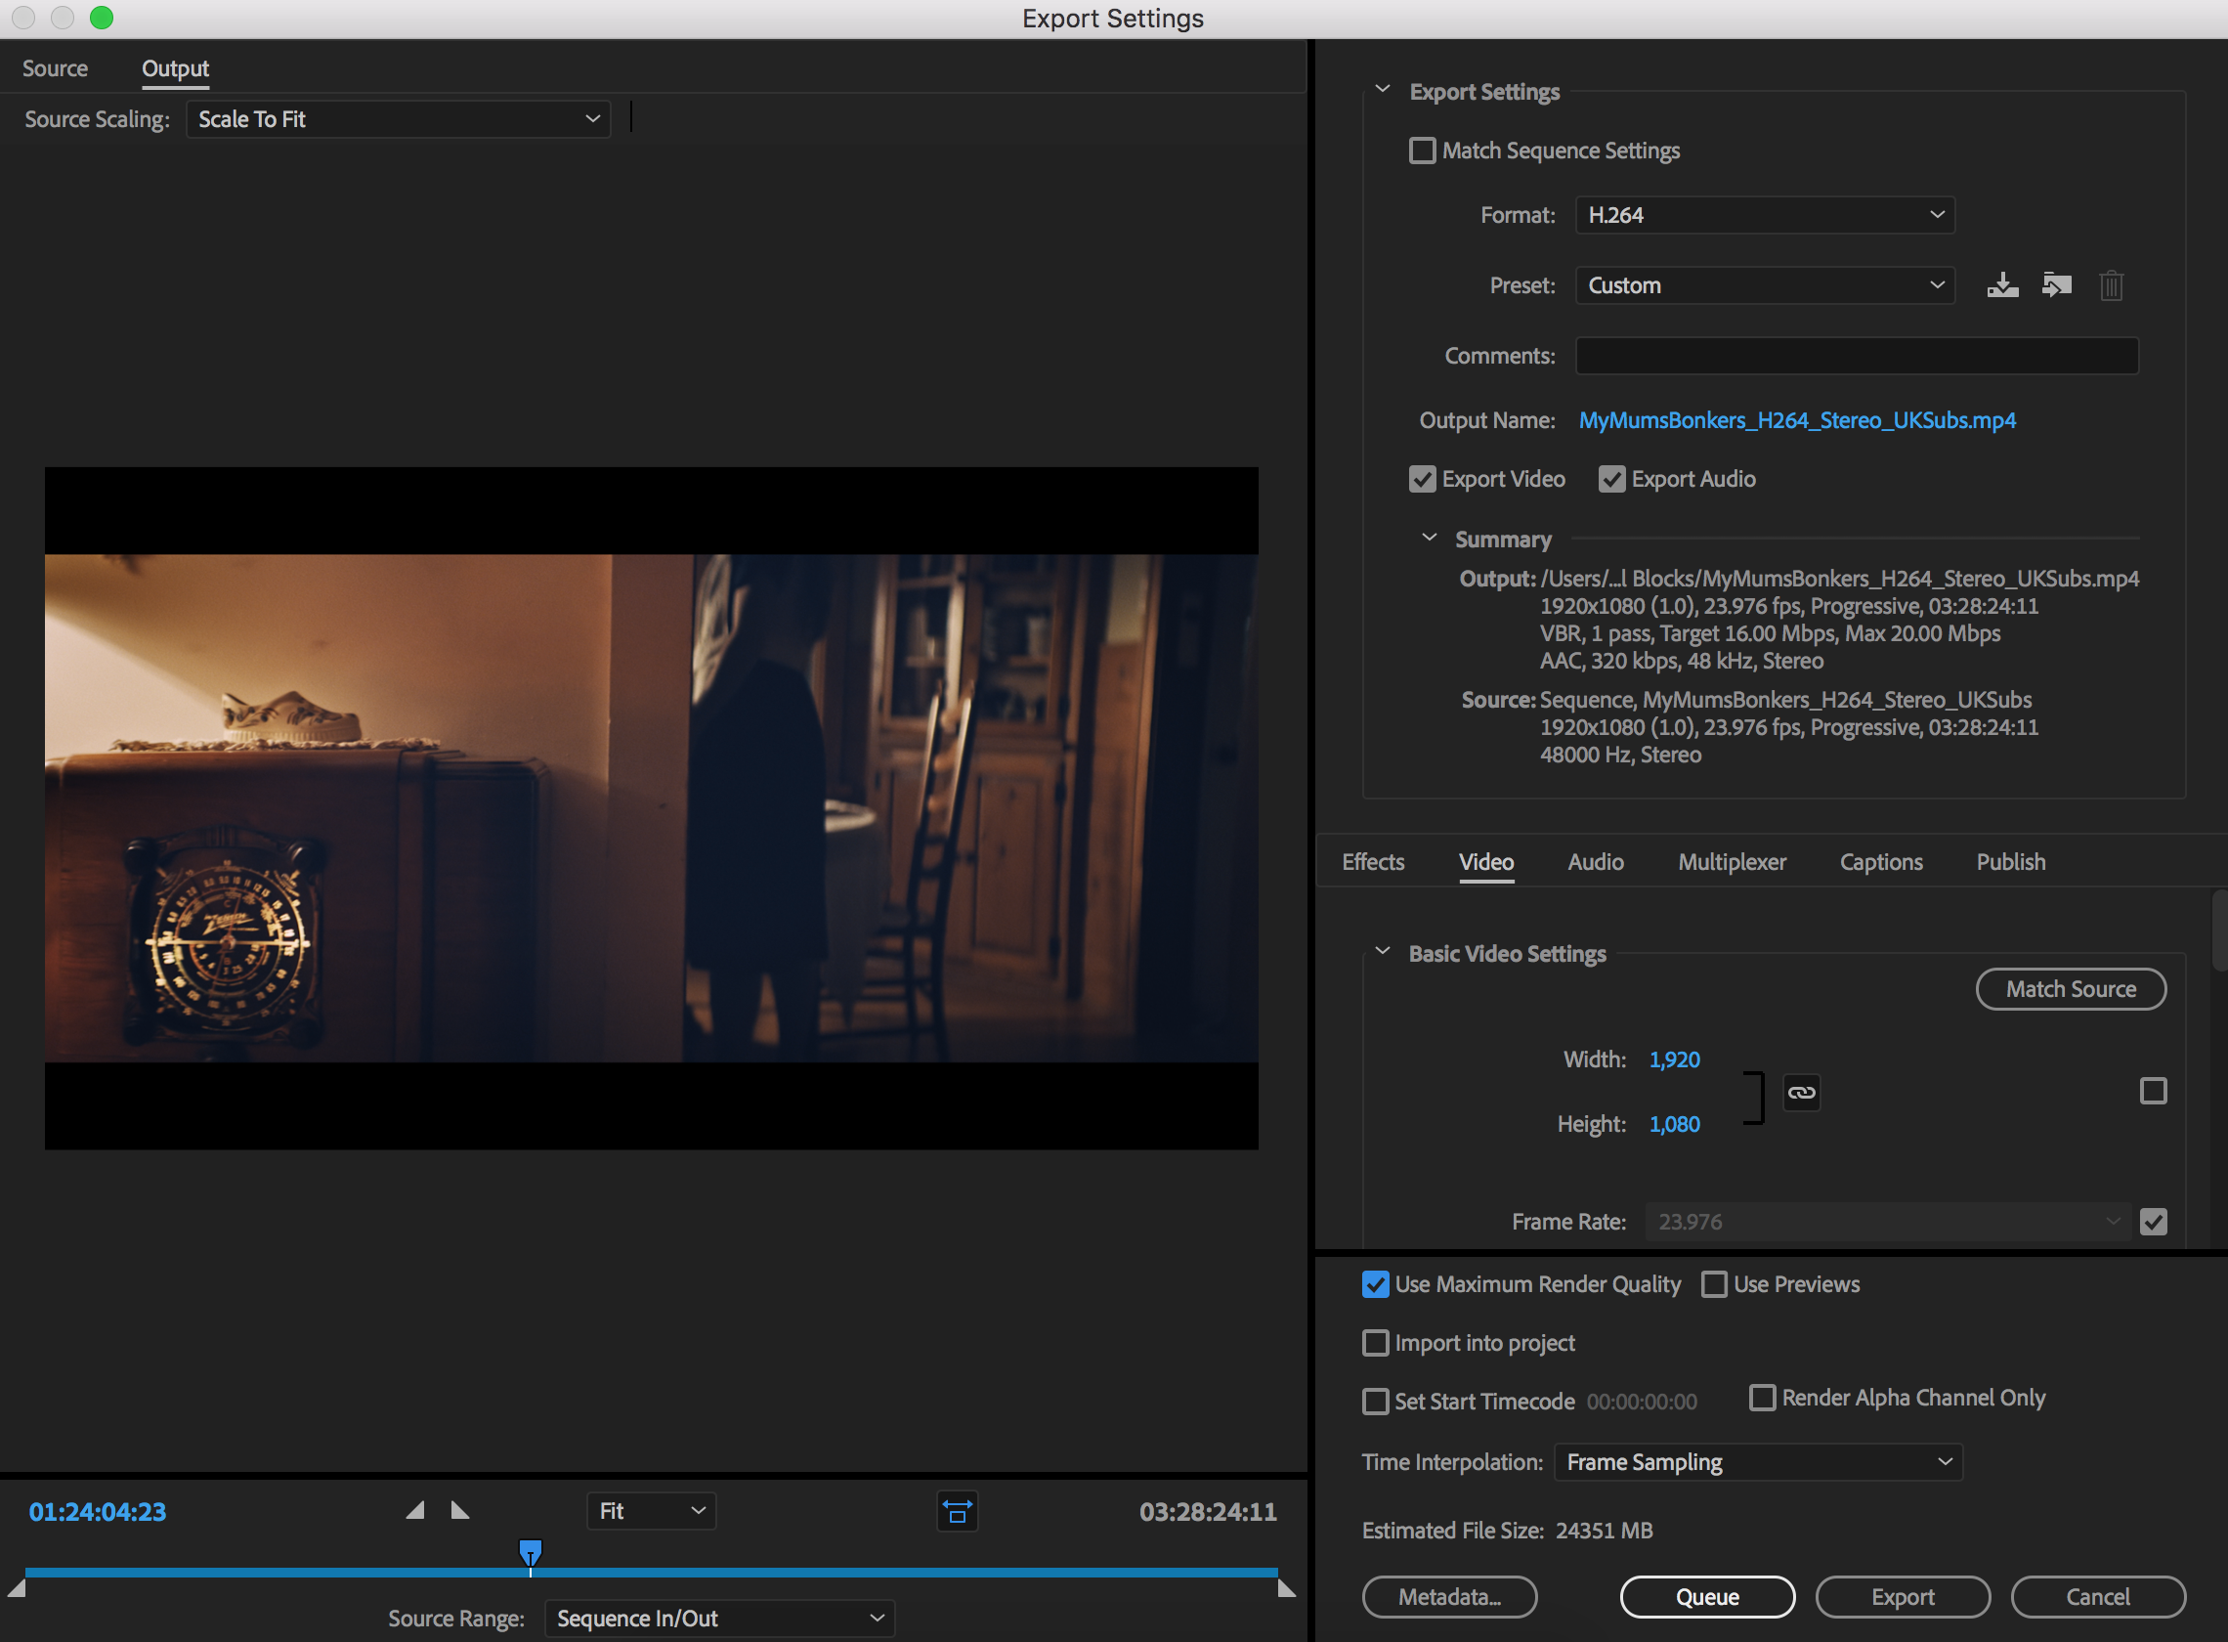Click the current timecode 01:24:04:23
This screenshot has width=2228, height=1642.
(98, 1512)
